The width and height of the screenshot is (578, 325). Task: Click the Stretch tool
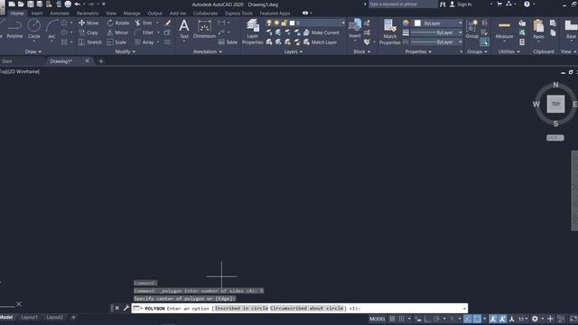pyautogui.click(x=90, y=42)
